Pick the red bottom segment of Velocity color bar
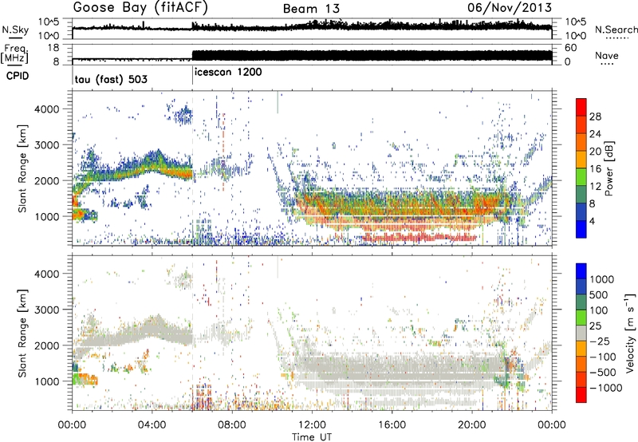The height and width of the screenshot is (442, 638). pyautogui.click(x=581, y=395)
